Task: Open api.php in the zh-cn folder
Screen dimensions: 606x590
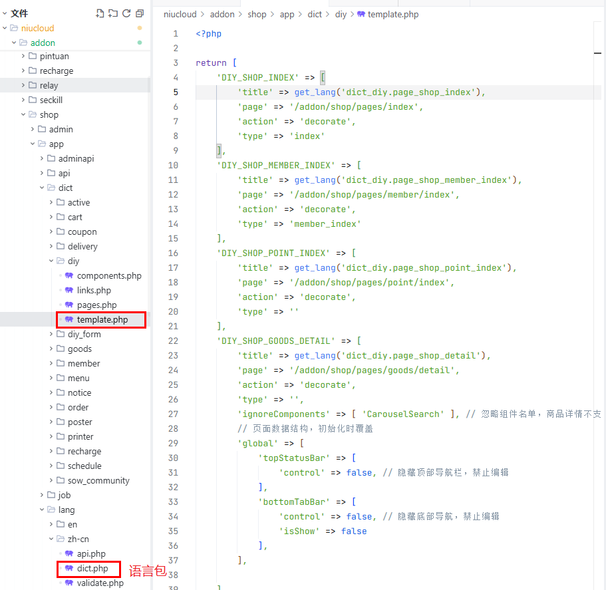Action: (x=91, y=553)
